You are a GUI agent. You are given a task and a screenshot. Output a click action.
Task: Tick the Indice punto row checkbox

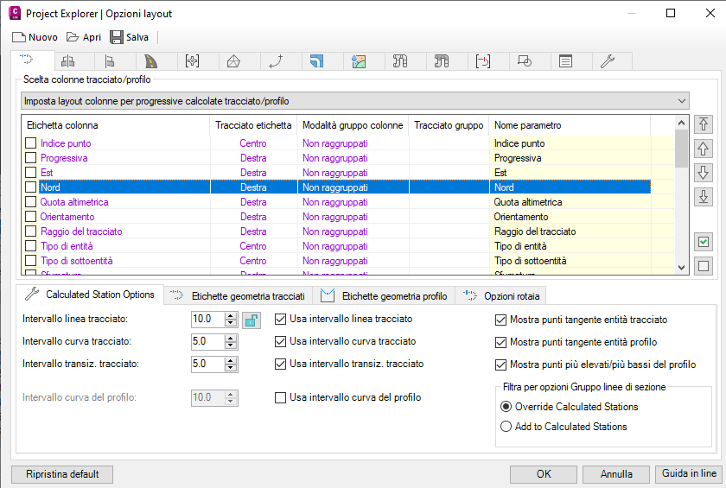coord(30,143)
